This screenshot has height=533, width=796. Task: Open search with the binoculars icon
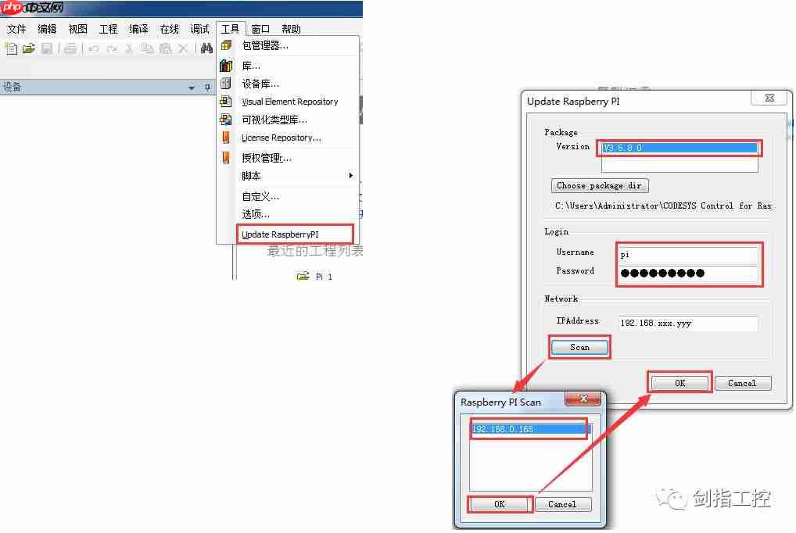pos(206,48)
